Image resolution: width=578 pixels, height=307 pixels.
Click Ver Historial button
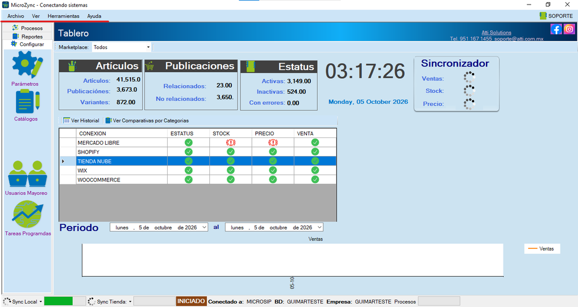81,120
